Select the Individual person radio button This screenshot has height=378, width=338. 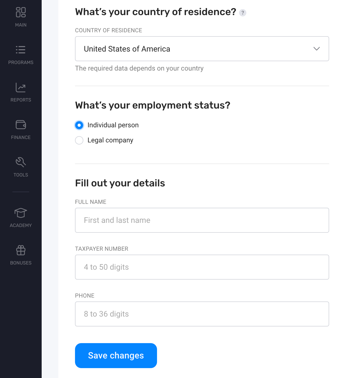tap(79, 125)
